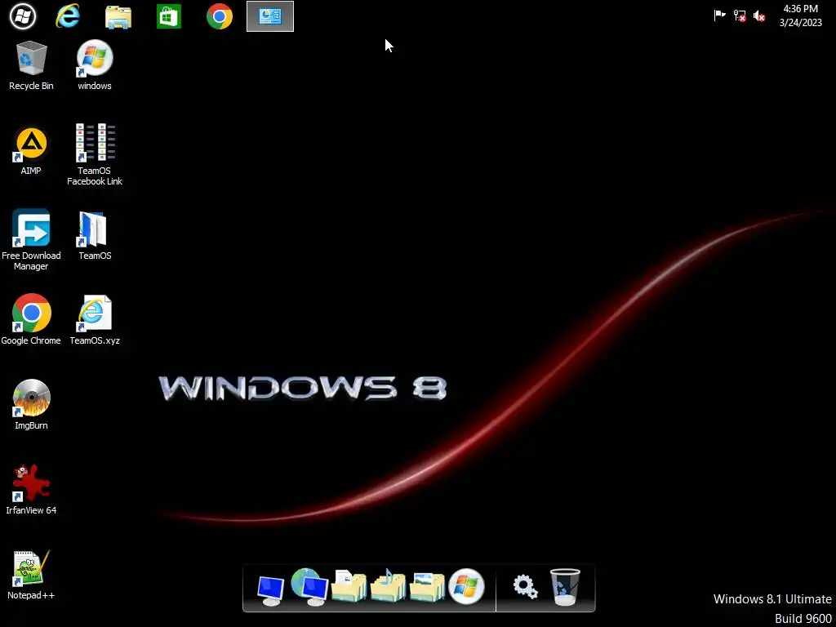This screenshot has width=836, height=627.
Task: Open the Action Center flag icon
Action: [719, 16]
